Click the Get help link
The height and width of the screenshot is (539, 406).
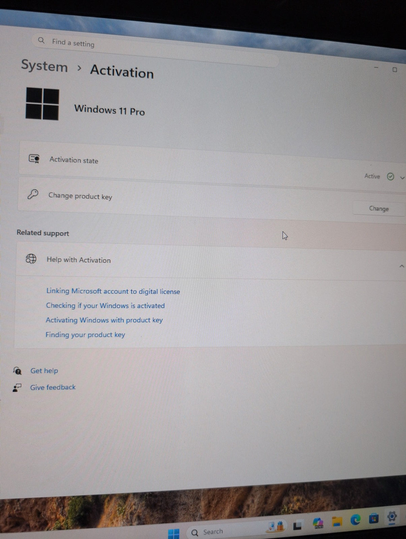[44, 371]
